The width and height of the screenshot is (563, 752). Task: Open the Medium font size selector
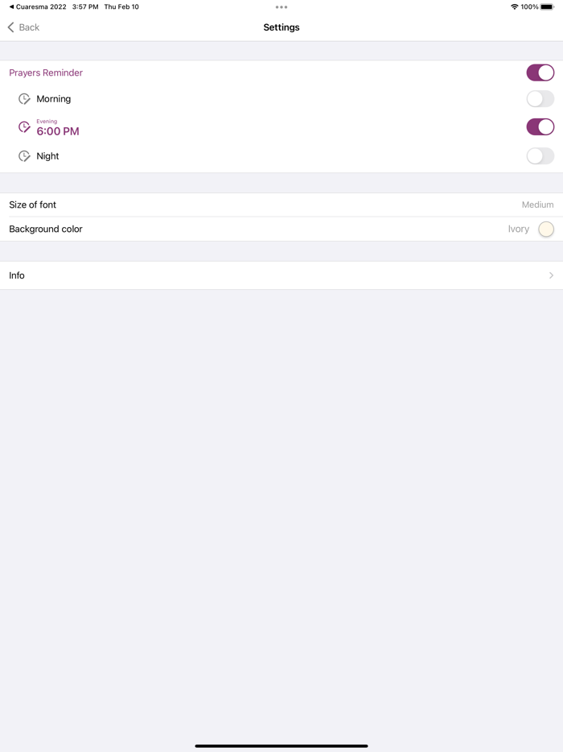537,205
